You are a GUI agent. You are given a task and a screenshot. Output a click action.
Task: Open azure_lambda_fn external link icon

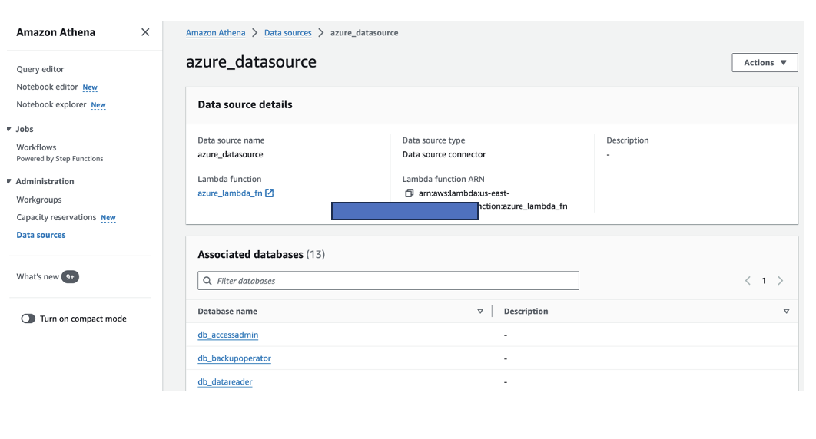(x=270, y=193)
